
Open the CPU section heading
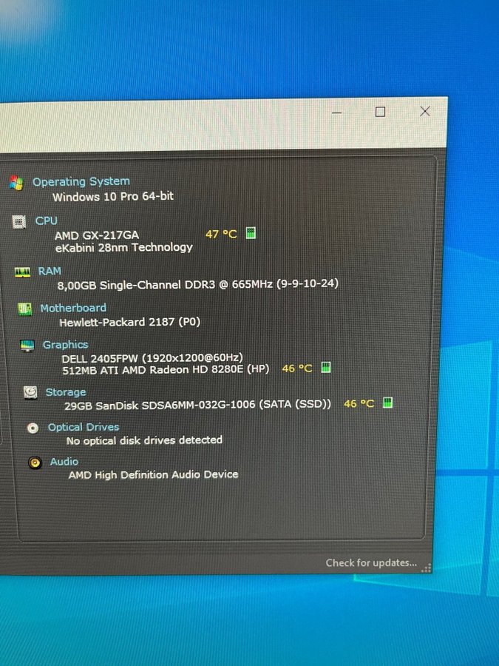[x=46, y=221]
